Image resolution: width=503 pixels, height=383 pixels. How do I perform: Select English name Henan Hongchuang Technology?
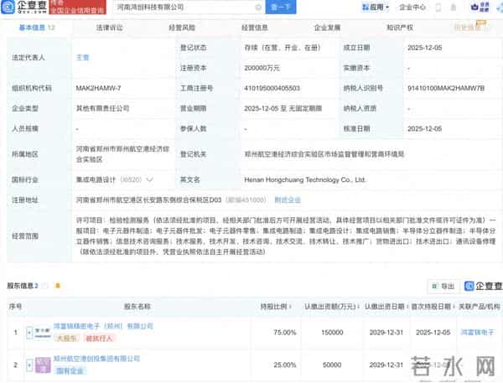tap(305, 179)
